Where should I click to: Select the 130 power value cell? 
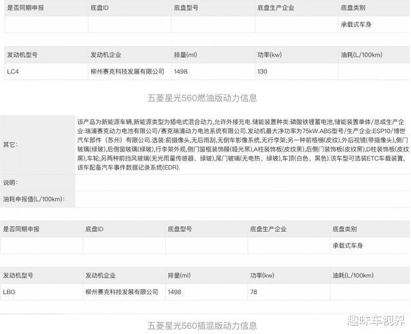296,71
